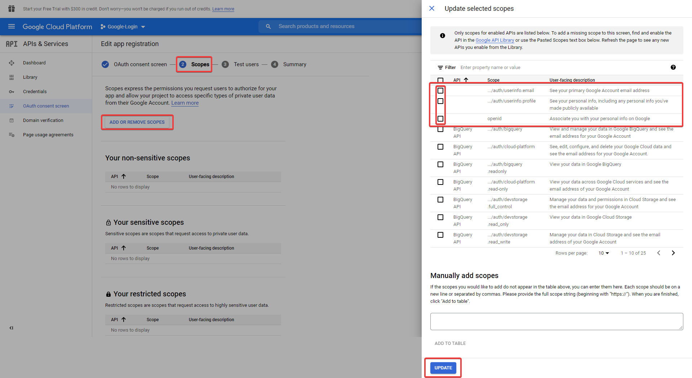Check the cloud-platform.read-only scope checkbox
Viewport: 692px width, 378px height.
[440, 182]
